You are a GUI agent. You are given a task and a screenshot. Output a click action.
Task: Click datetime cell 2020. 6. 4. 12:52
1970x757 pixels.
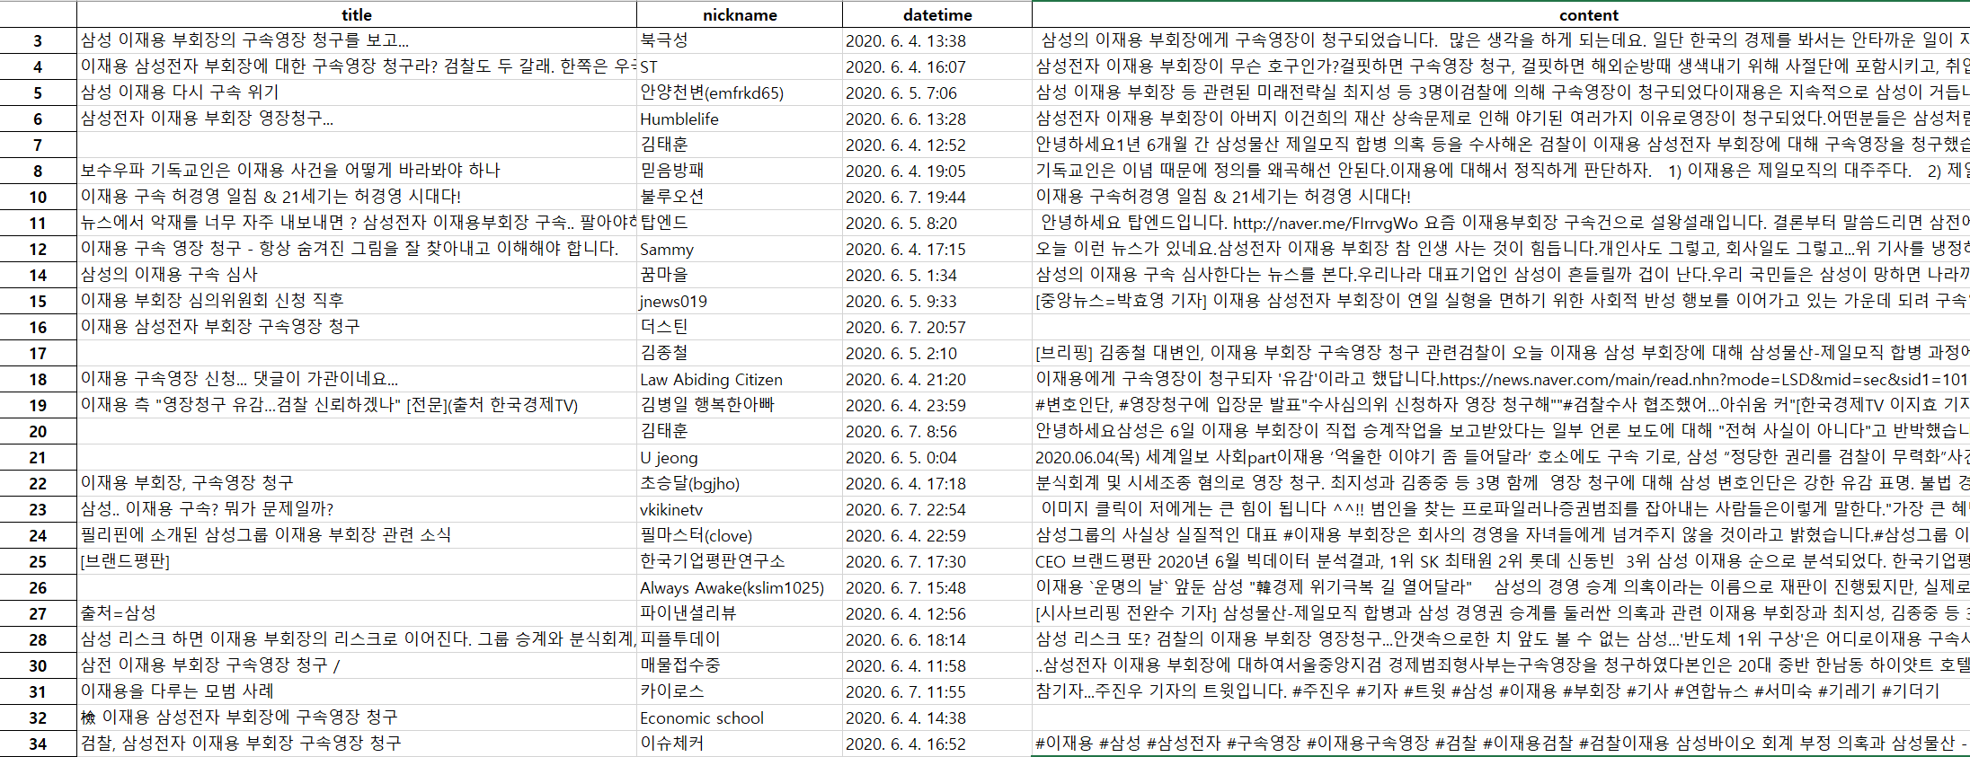[x=937, y=145]
